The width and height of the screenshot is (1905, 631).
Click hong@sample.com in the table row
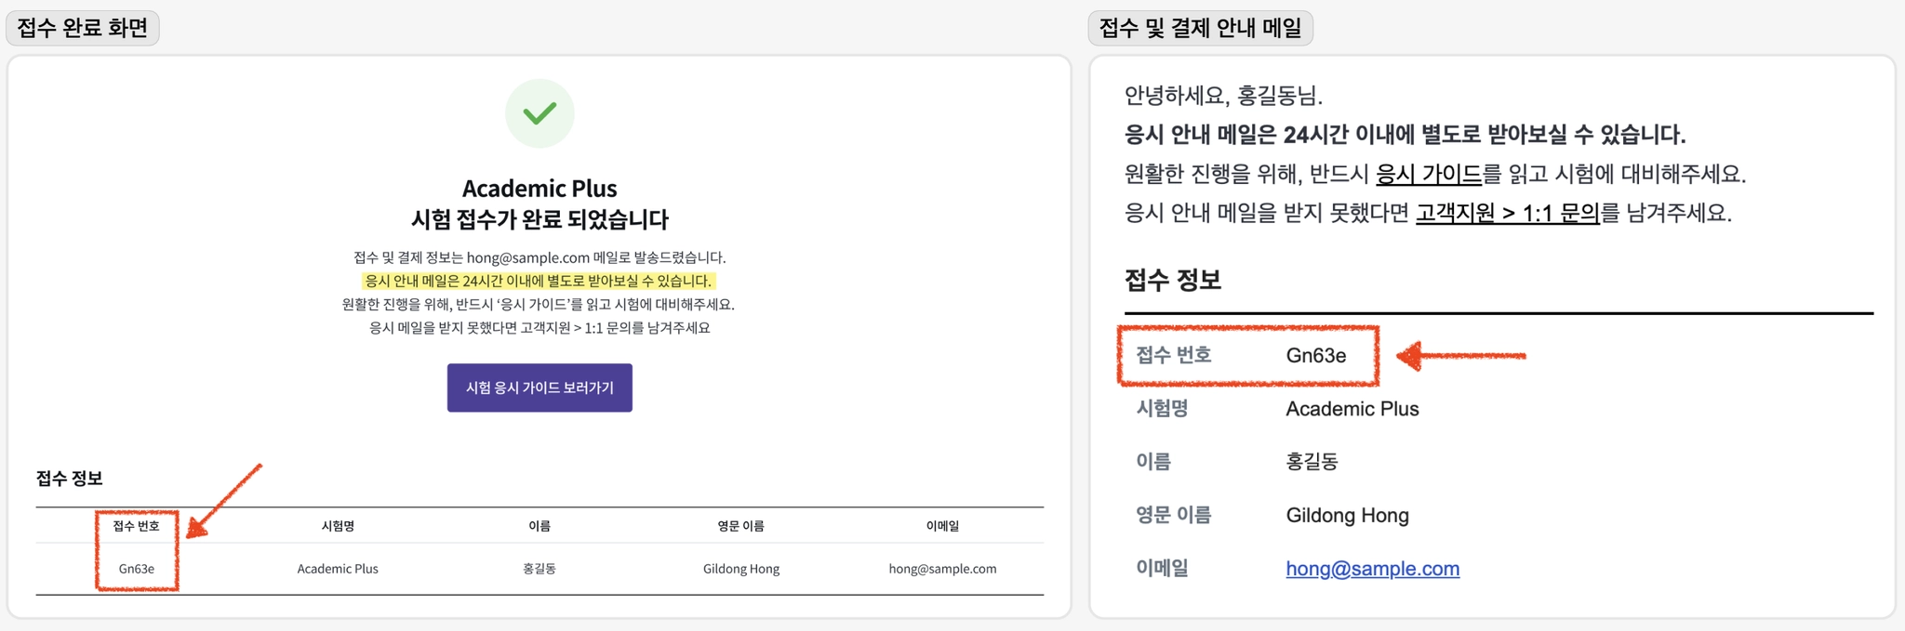[x=942, y=569]
